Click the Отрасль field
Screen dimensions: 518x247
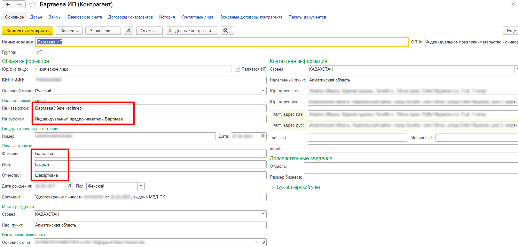point(411,166)
